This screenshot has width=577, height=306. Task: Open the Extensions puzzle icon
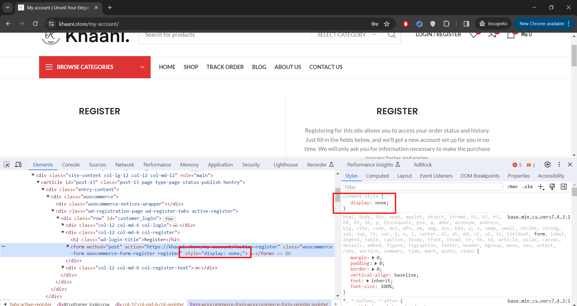pos(447,24)
